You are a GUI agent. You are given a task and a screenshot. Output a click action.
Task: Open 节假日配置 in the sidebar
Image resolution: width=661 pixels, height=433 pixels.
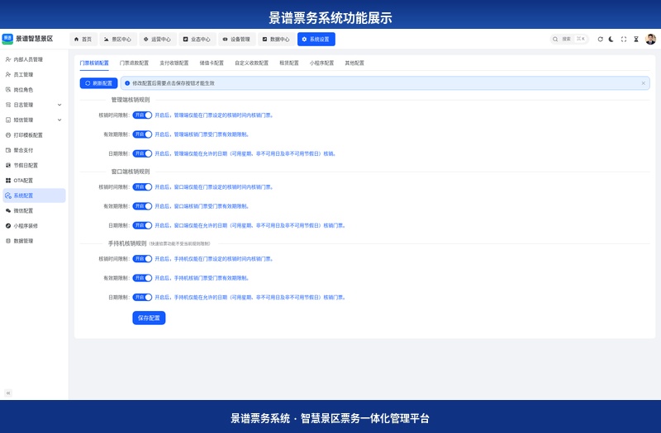34,166
